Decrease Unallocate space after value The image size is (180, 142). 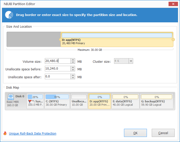[73, 78]
